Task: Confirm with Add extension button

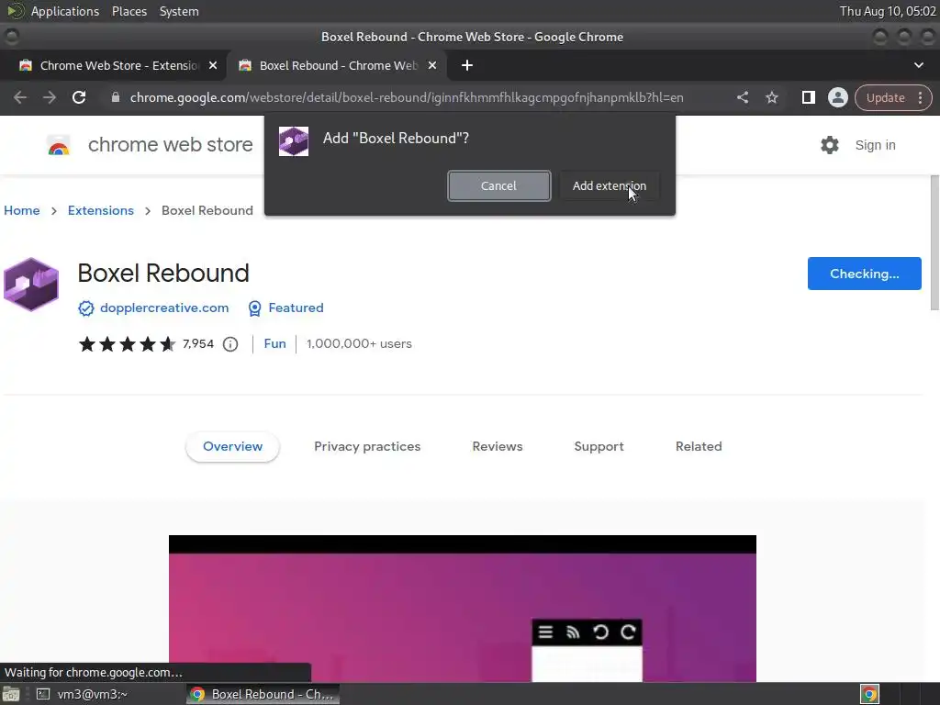Action: point(610,185)
